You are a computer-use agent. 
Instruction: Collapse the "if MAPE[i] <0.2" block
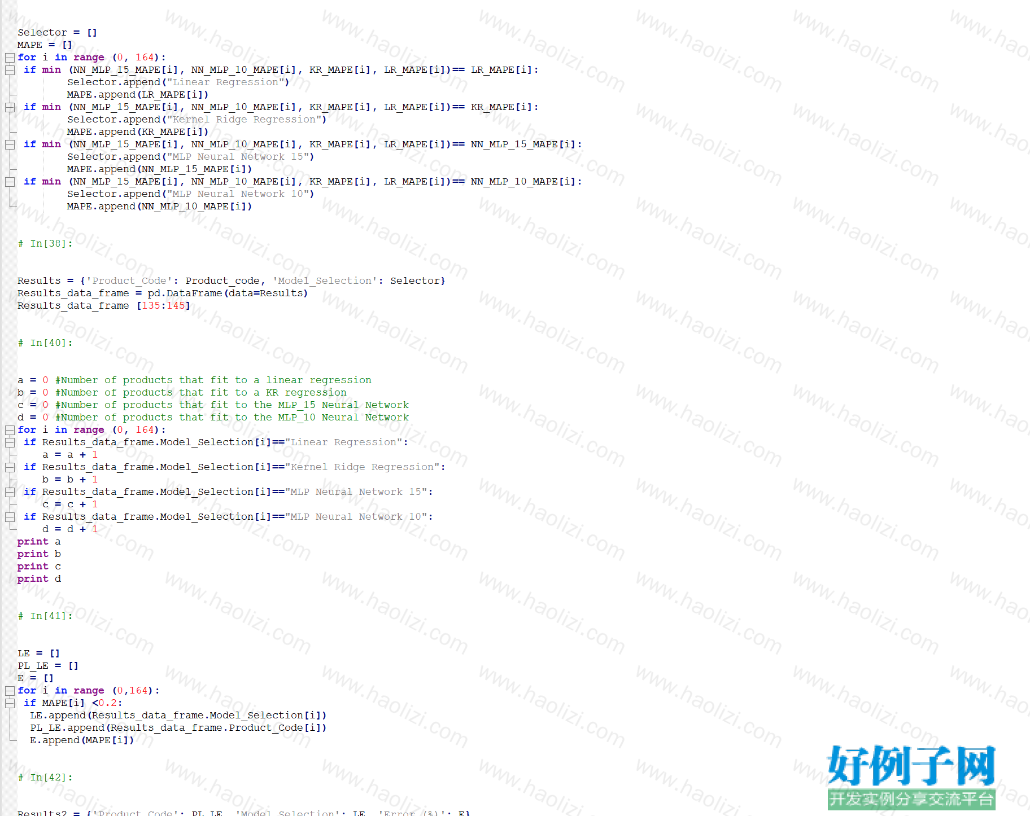(x=10, y=703)
